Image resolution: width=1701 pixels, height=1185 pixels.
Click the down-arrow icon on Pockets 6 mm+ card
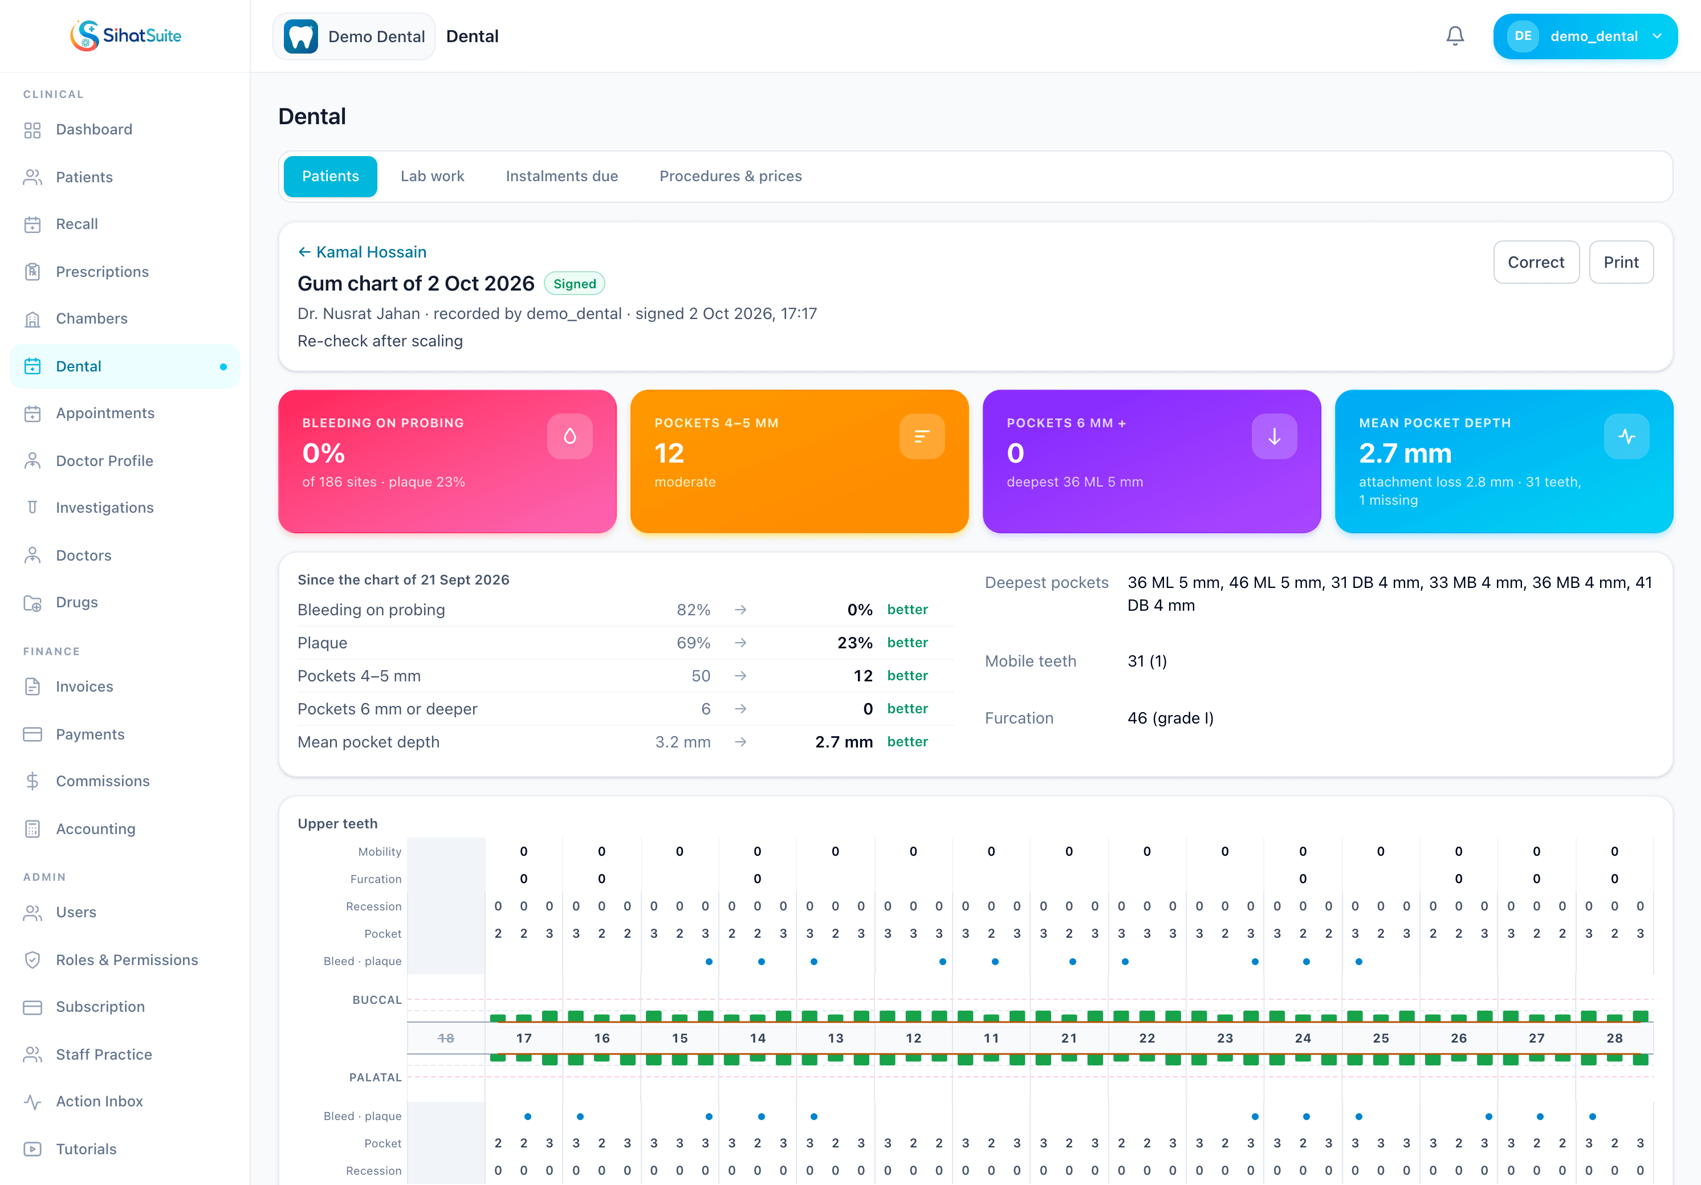coord(1273,436)
